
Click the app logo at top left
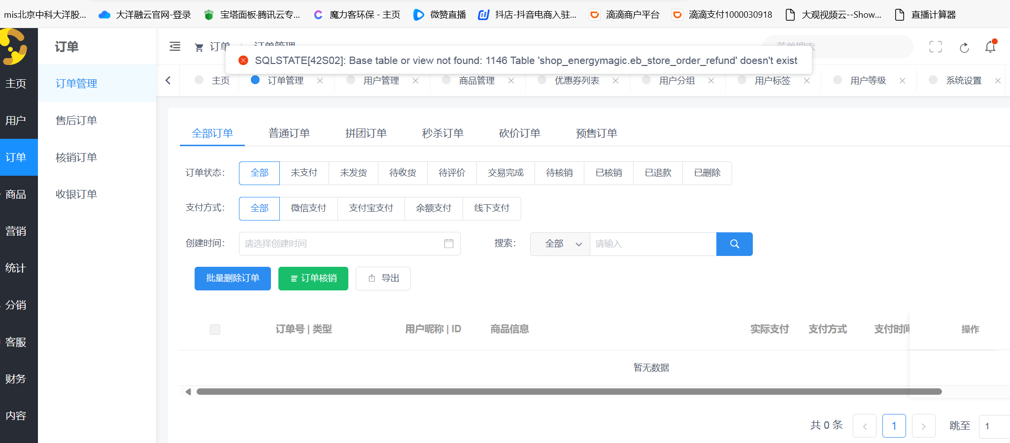tap(14, 47)
